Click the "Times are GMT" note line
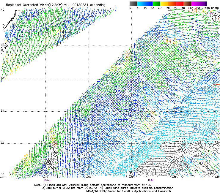This screenshot has width=220, height=193. pos(93,185)
